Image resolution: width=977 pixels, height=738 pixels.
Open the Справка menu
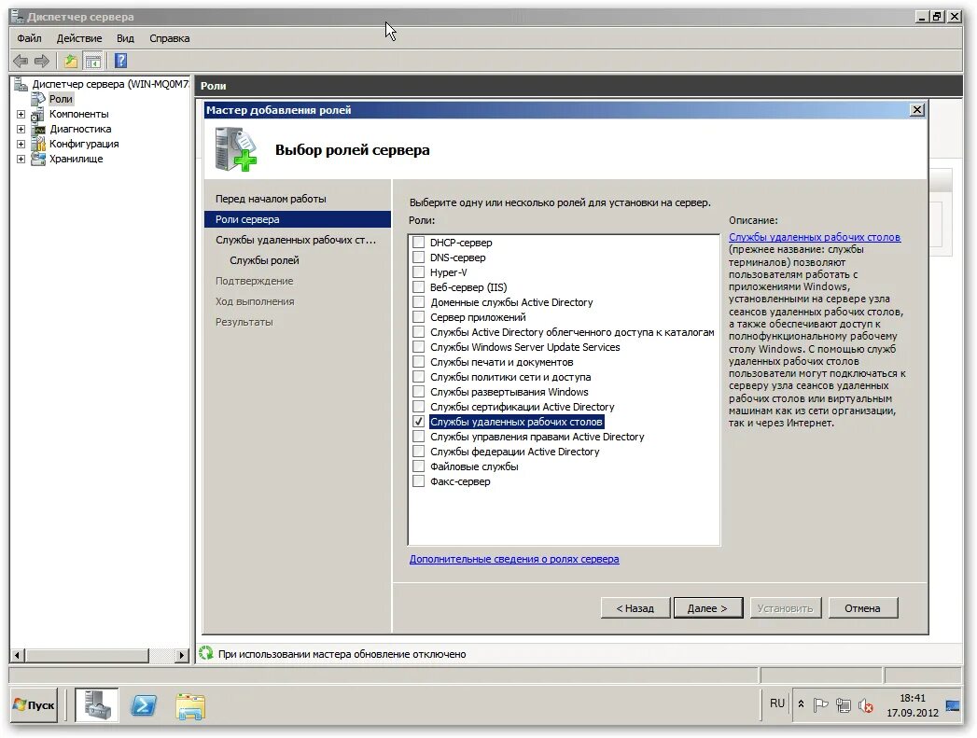(x=170, y=38)
